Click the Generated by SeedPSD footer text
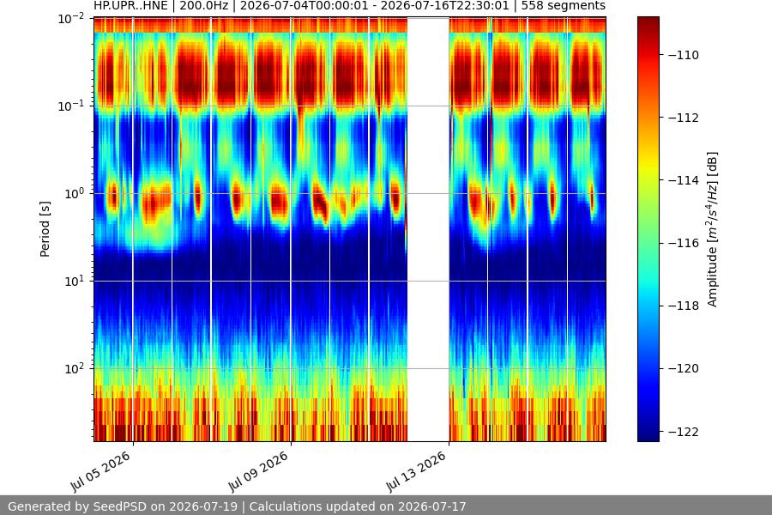The width and height of the screenshot is (772, 515). (x=237, y=506)
